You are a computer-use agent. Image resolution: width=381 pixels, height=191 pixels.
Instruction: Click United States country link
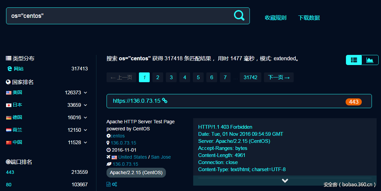coord(133,157)
